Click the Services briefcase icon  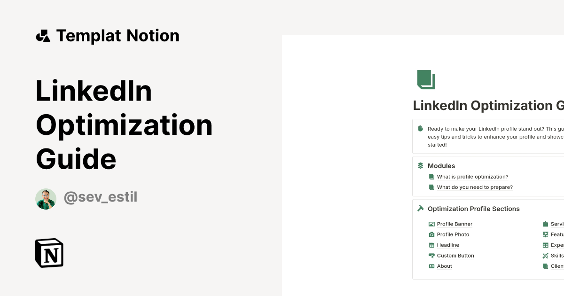(x=546, y=224)
